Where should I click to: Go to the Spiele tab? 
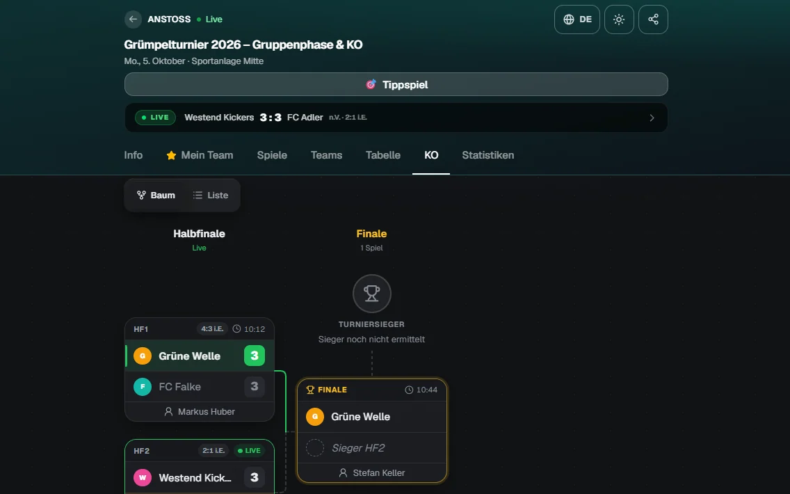coord(272,155)
